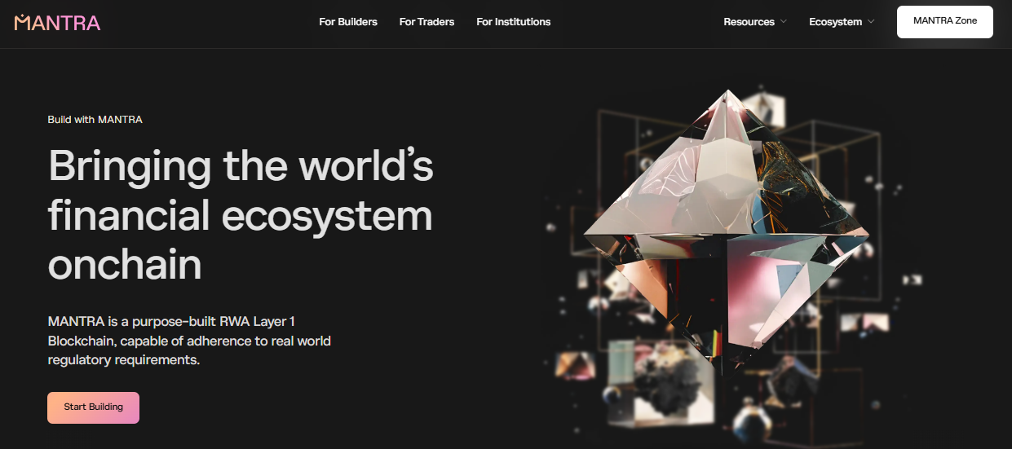
Task: Open the For Traders menu item
Action: point(426,22)
